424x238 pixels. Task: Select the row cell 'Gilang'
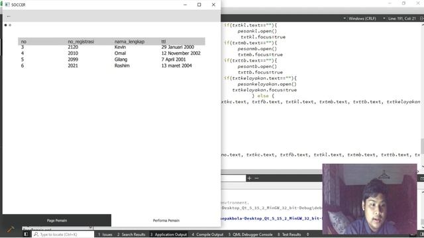coord(121,59)
